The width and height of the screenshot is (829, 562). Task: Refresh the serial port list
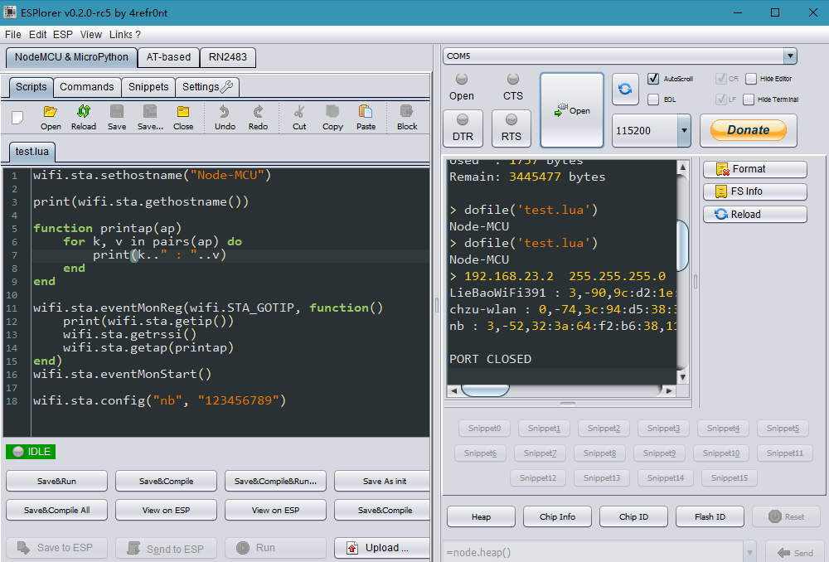point(625,89)
